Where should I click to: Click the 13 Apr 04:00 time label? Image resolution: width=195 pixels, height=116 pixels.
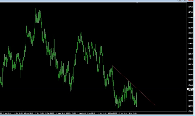(18, 113)
